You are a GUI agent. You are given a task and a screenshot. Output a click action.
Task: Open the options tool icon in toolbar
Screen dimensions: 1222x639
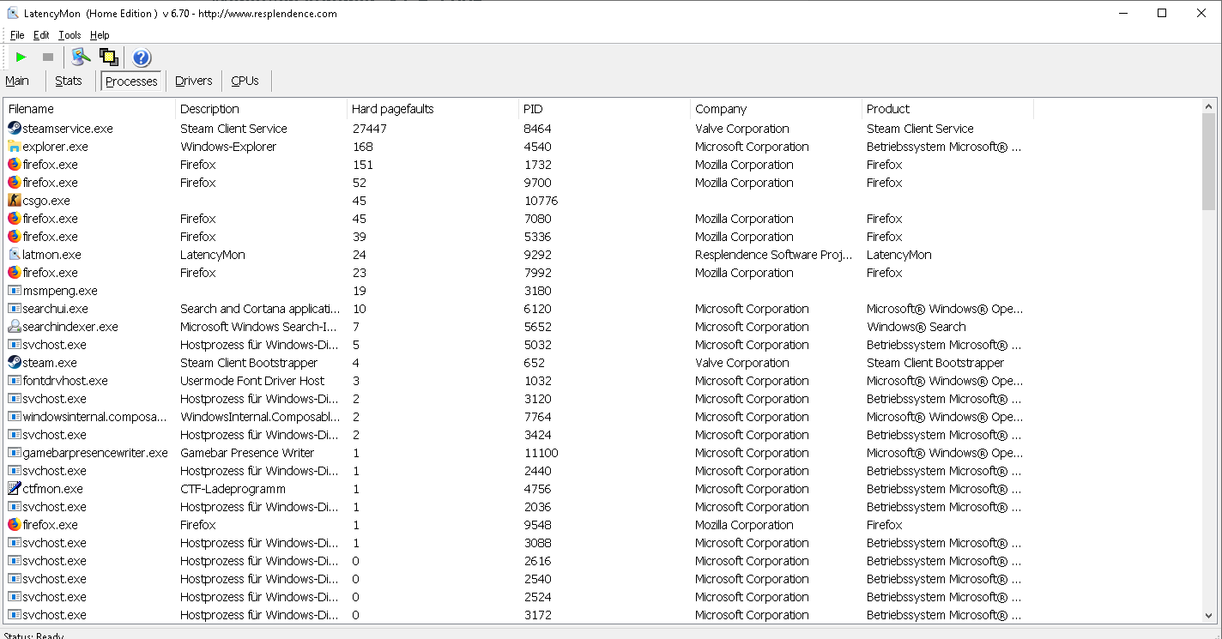click(x=80, y=57)
